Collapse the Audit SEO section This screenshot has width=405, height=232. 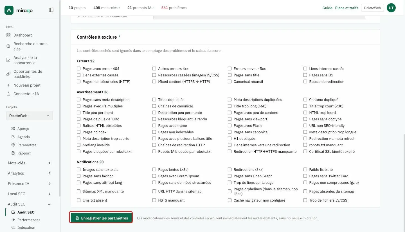click(x=30, y=204)
